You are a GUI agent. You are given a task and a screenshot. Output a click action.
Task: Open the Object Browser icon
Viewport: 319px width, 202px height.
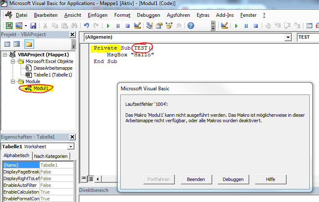click(x=169, y=26)
